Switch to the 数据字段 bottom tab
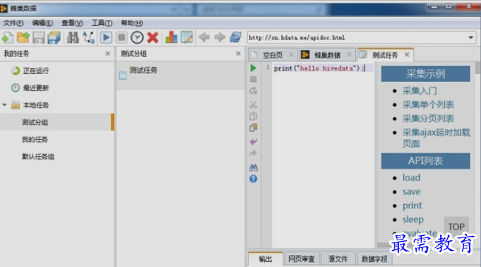Screen dimensions: 481x267 374,259
